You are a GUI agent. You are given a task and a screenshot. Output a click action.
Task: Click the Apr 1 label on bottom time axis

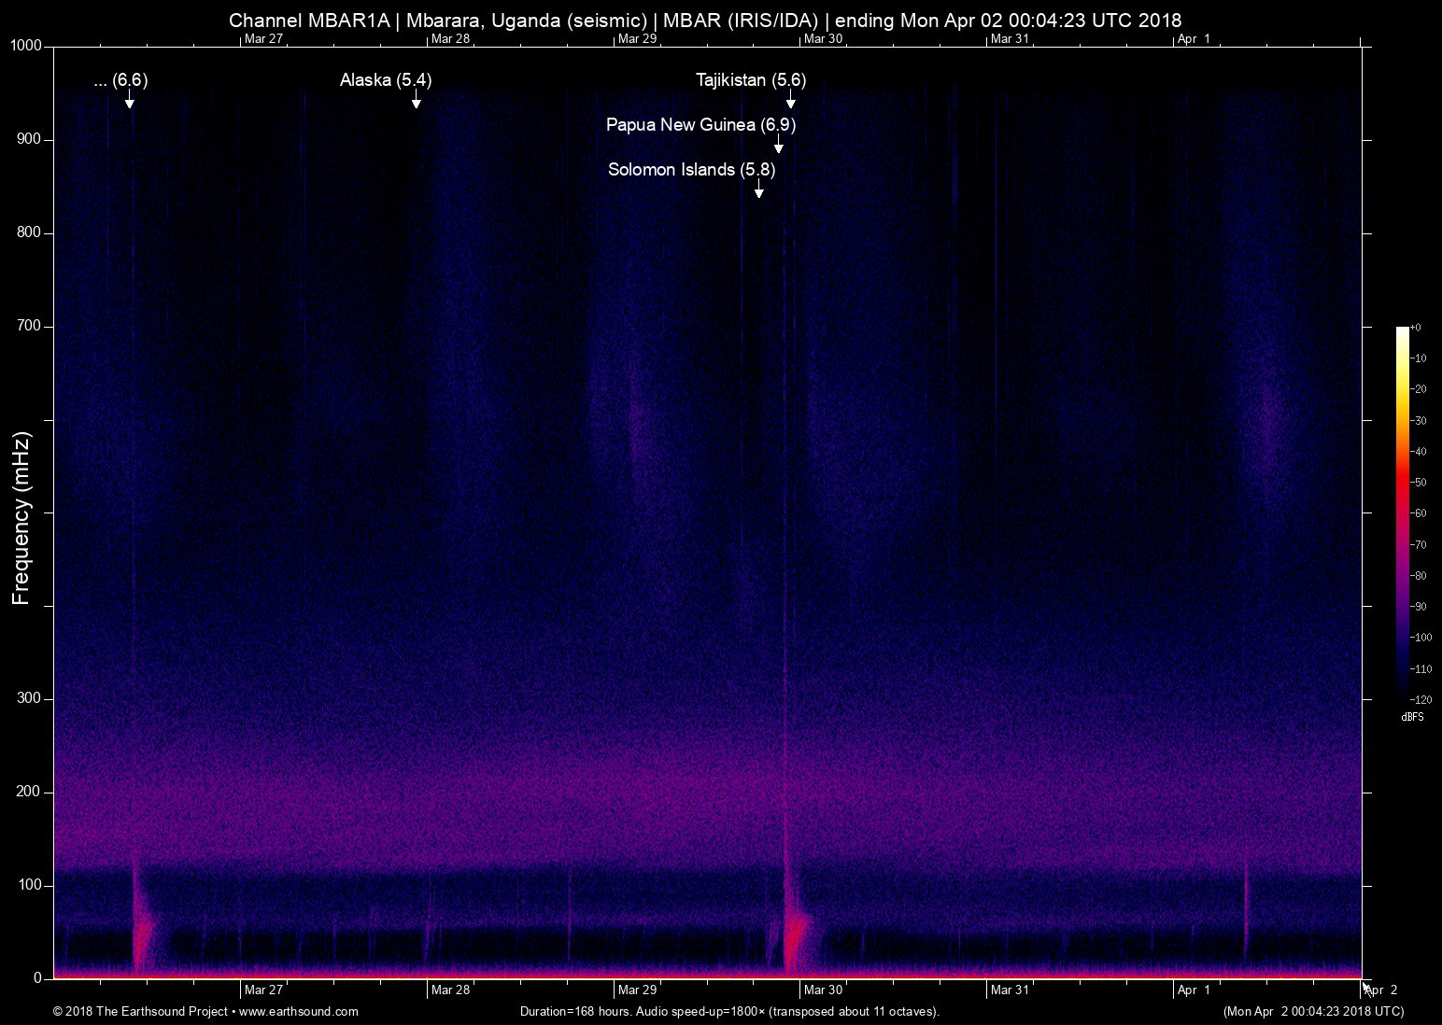pyautogui.click(x=1193, y=990)
